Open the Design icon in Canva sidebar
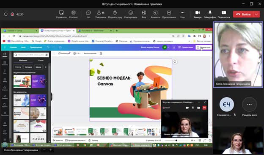This screenshot has height=155, width=264. [x=5, y=55]
